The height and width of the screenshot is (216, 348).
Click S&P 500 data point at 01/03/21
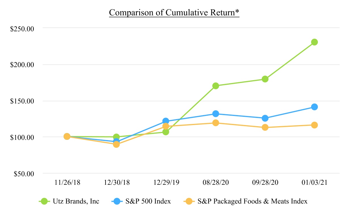coord(315,107)
